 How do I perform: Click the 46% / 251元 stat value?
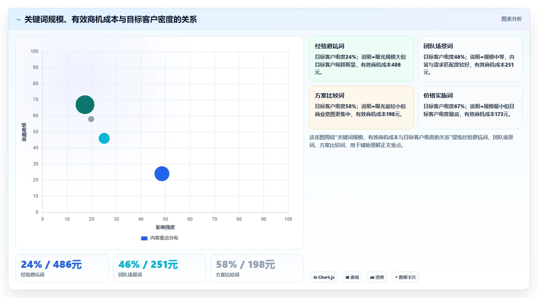tap(148, 265)
